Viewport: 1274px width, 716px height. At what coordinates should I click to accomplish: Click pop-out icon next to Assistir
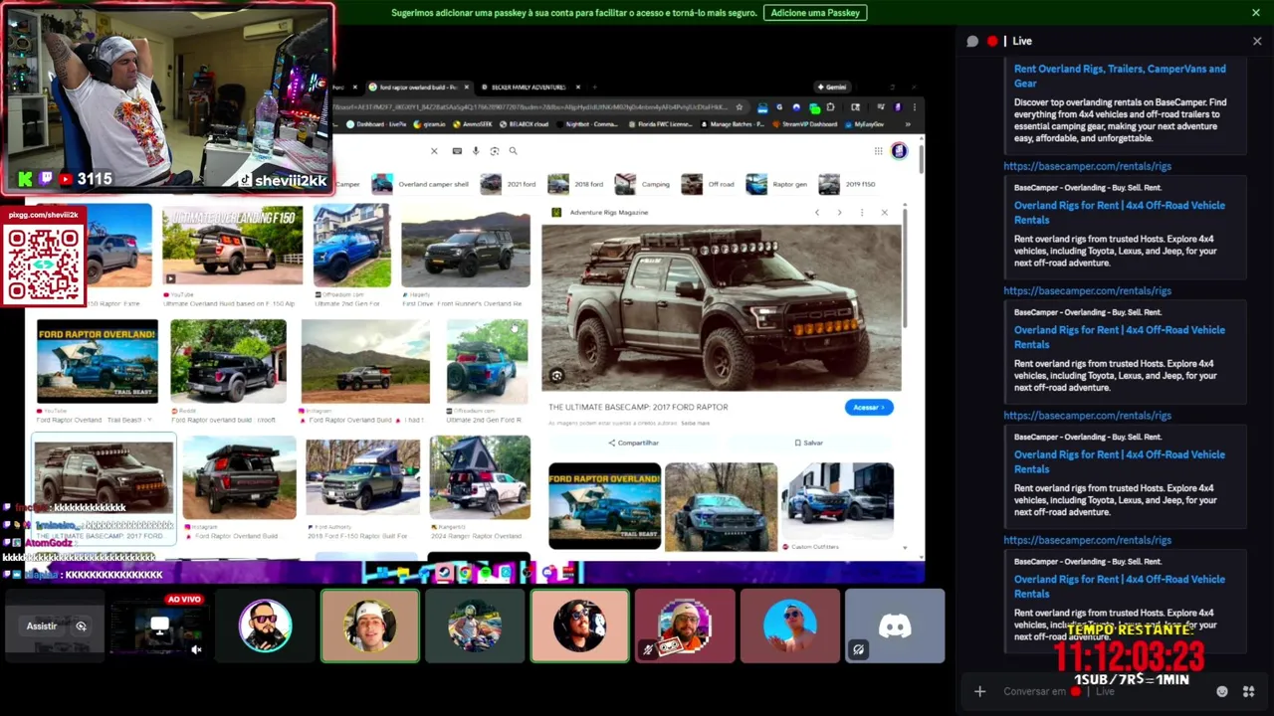(x=82, y=626)
